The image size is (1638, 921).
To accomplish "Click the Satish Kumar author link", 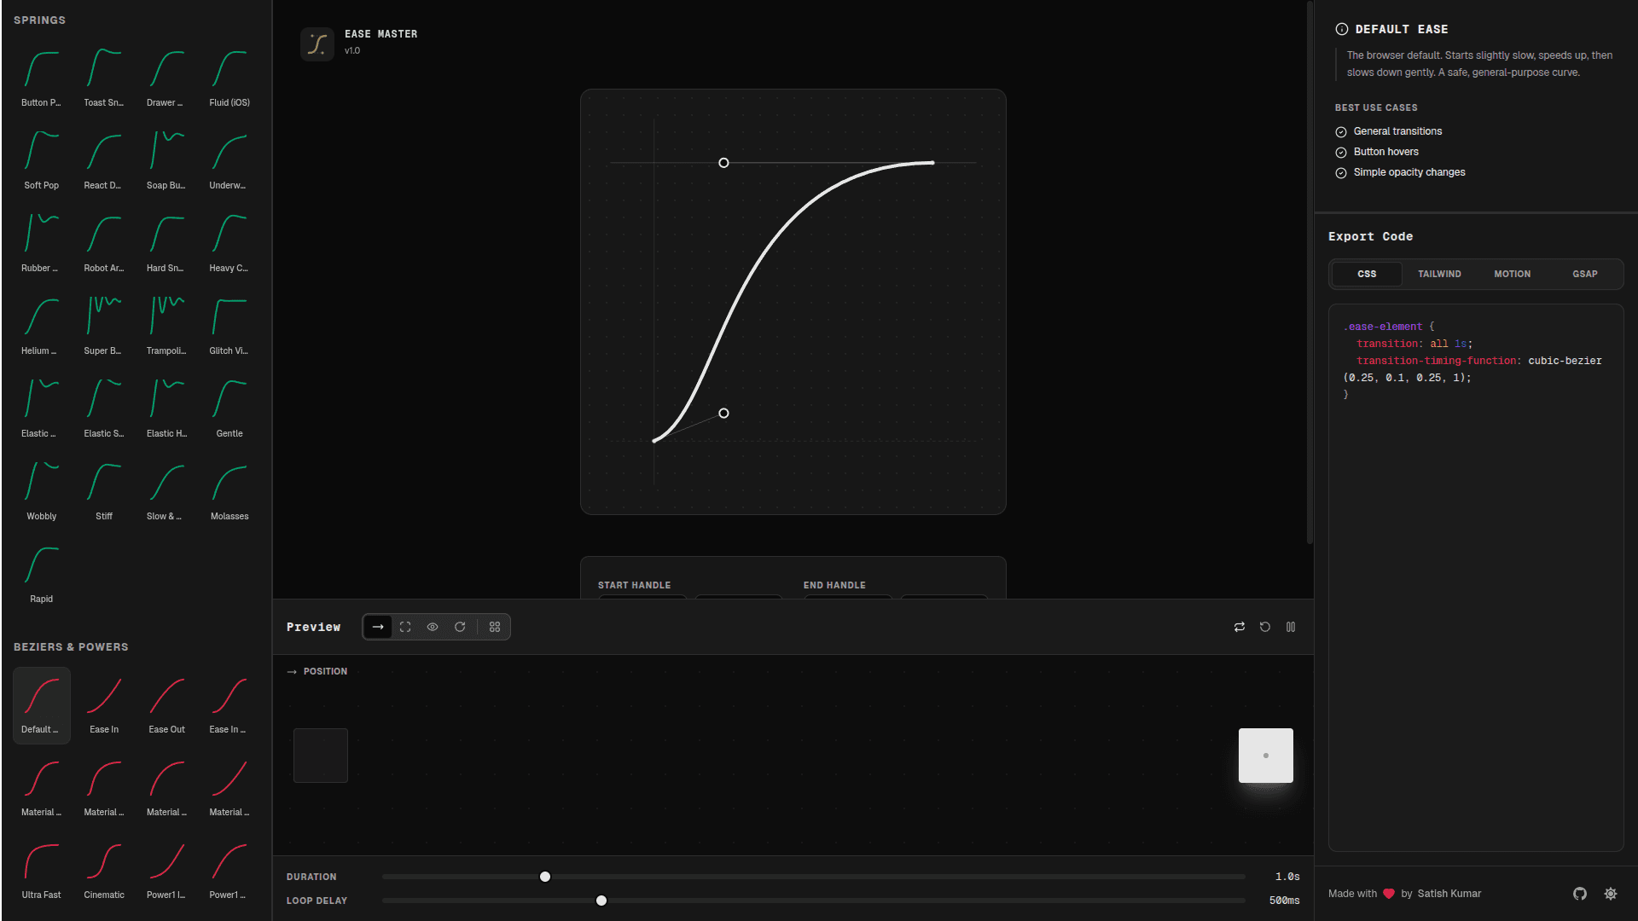I will pyautogui.click(x=1449, y=894).
